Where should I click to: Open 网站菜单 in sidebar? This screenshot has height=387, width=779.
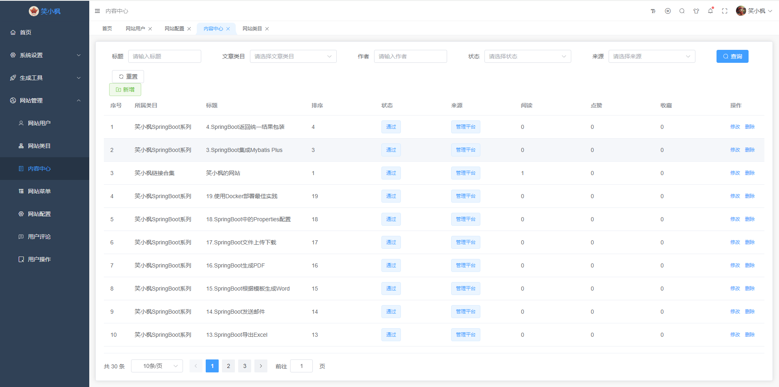click(45, 191)
